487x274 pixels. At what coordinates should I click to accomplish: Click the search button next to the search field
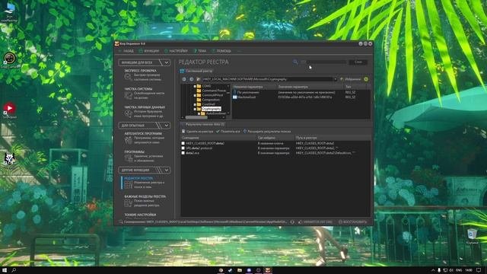pos(358,62)
